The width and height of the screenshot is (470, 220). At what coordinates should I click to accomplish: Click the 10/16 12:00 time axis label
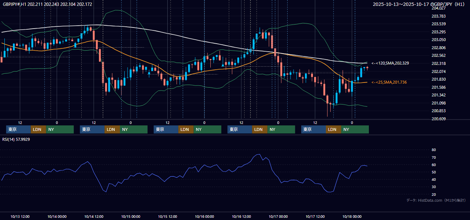tap(241, 216)
